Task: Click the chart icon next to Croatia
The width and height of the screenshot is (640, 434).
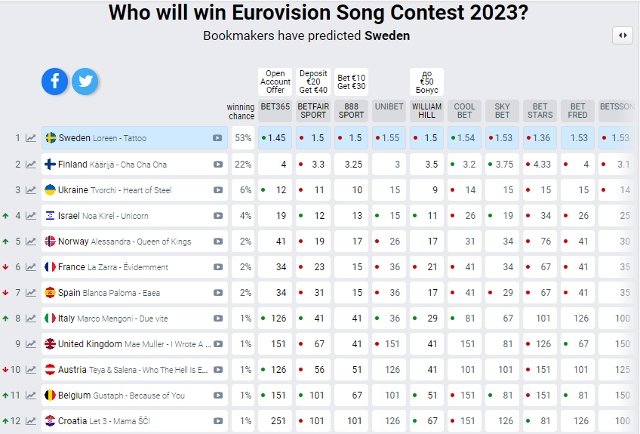Action: (31, 421)
